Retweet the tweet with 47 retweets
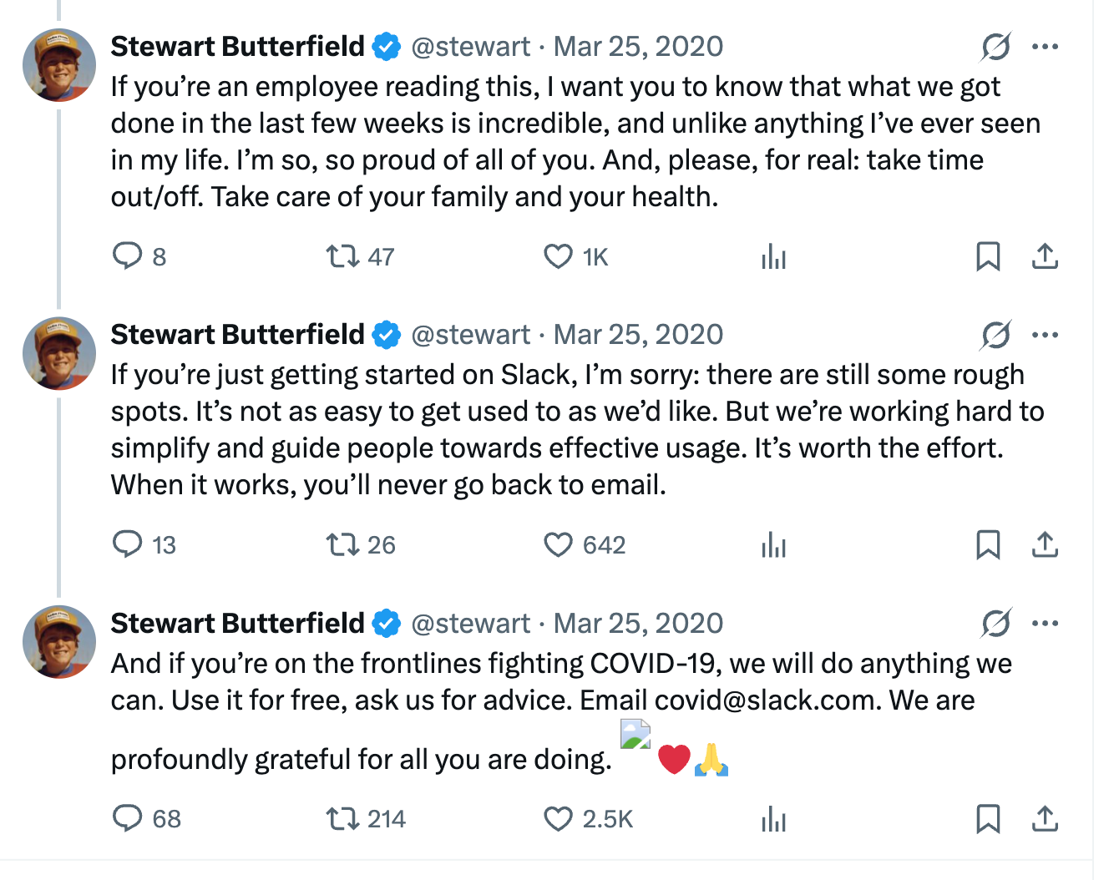Screen dimensions: 1119x880 [x=342, y=255]
